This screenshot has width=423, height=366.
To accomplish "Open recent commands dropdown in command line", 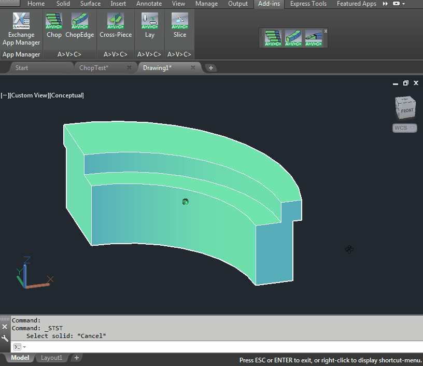I will tap(24, 347).
